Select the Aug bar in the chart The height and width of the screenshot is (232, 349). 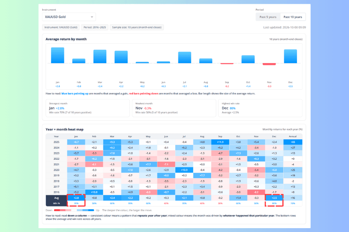pyautogui.click(x=206, y=61)
